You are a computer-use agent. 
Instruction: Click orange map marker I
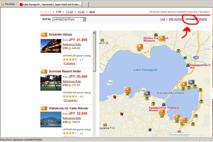(184, 120)
